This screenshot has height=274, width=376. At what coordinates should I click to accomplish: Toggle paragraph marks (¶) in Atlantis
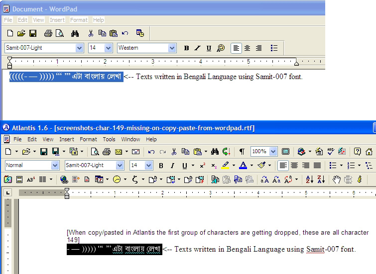coord(242,151)
